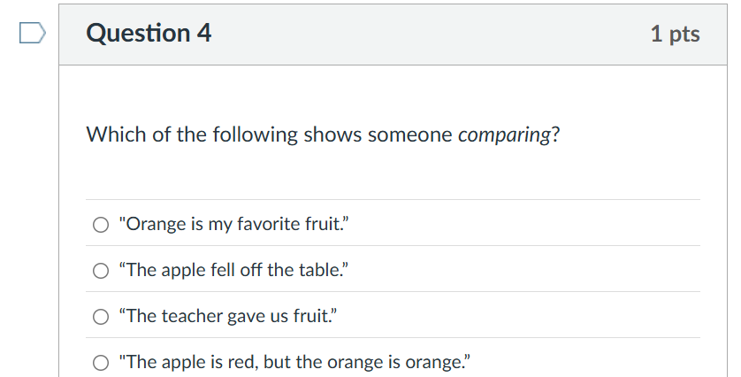The image size is (741, 377).
Task: Click answer text "The apple is red, but the orange is orange."
Action: point(294,362)
